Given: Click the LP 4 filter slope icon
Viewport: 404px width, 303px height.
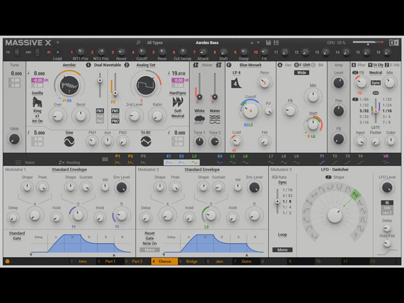Looking at the screenshot, I should point(236,83).
